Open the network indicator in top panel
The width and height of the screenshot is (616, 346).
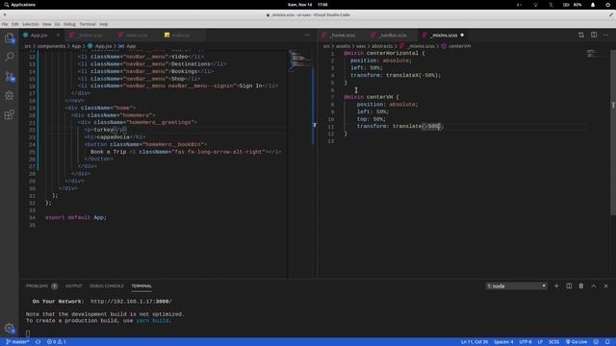[x=535, y=5]
